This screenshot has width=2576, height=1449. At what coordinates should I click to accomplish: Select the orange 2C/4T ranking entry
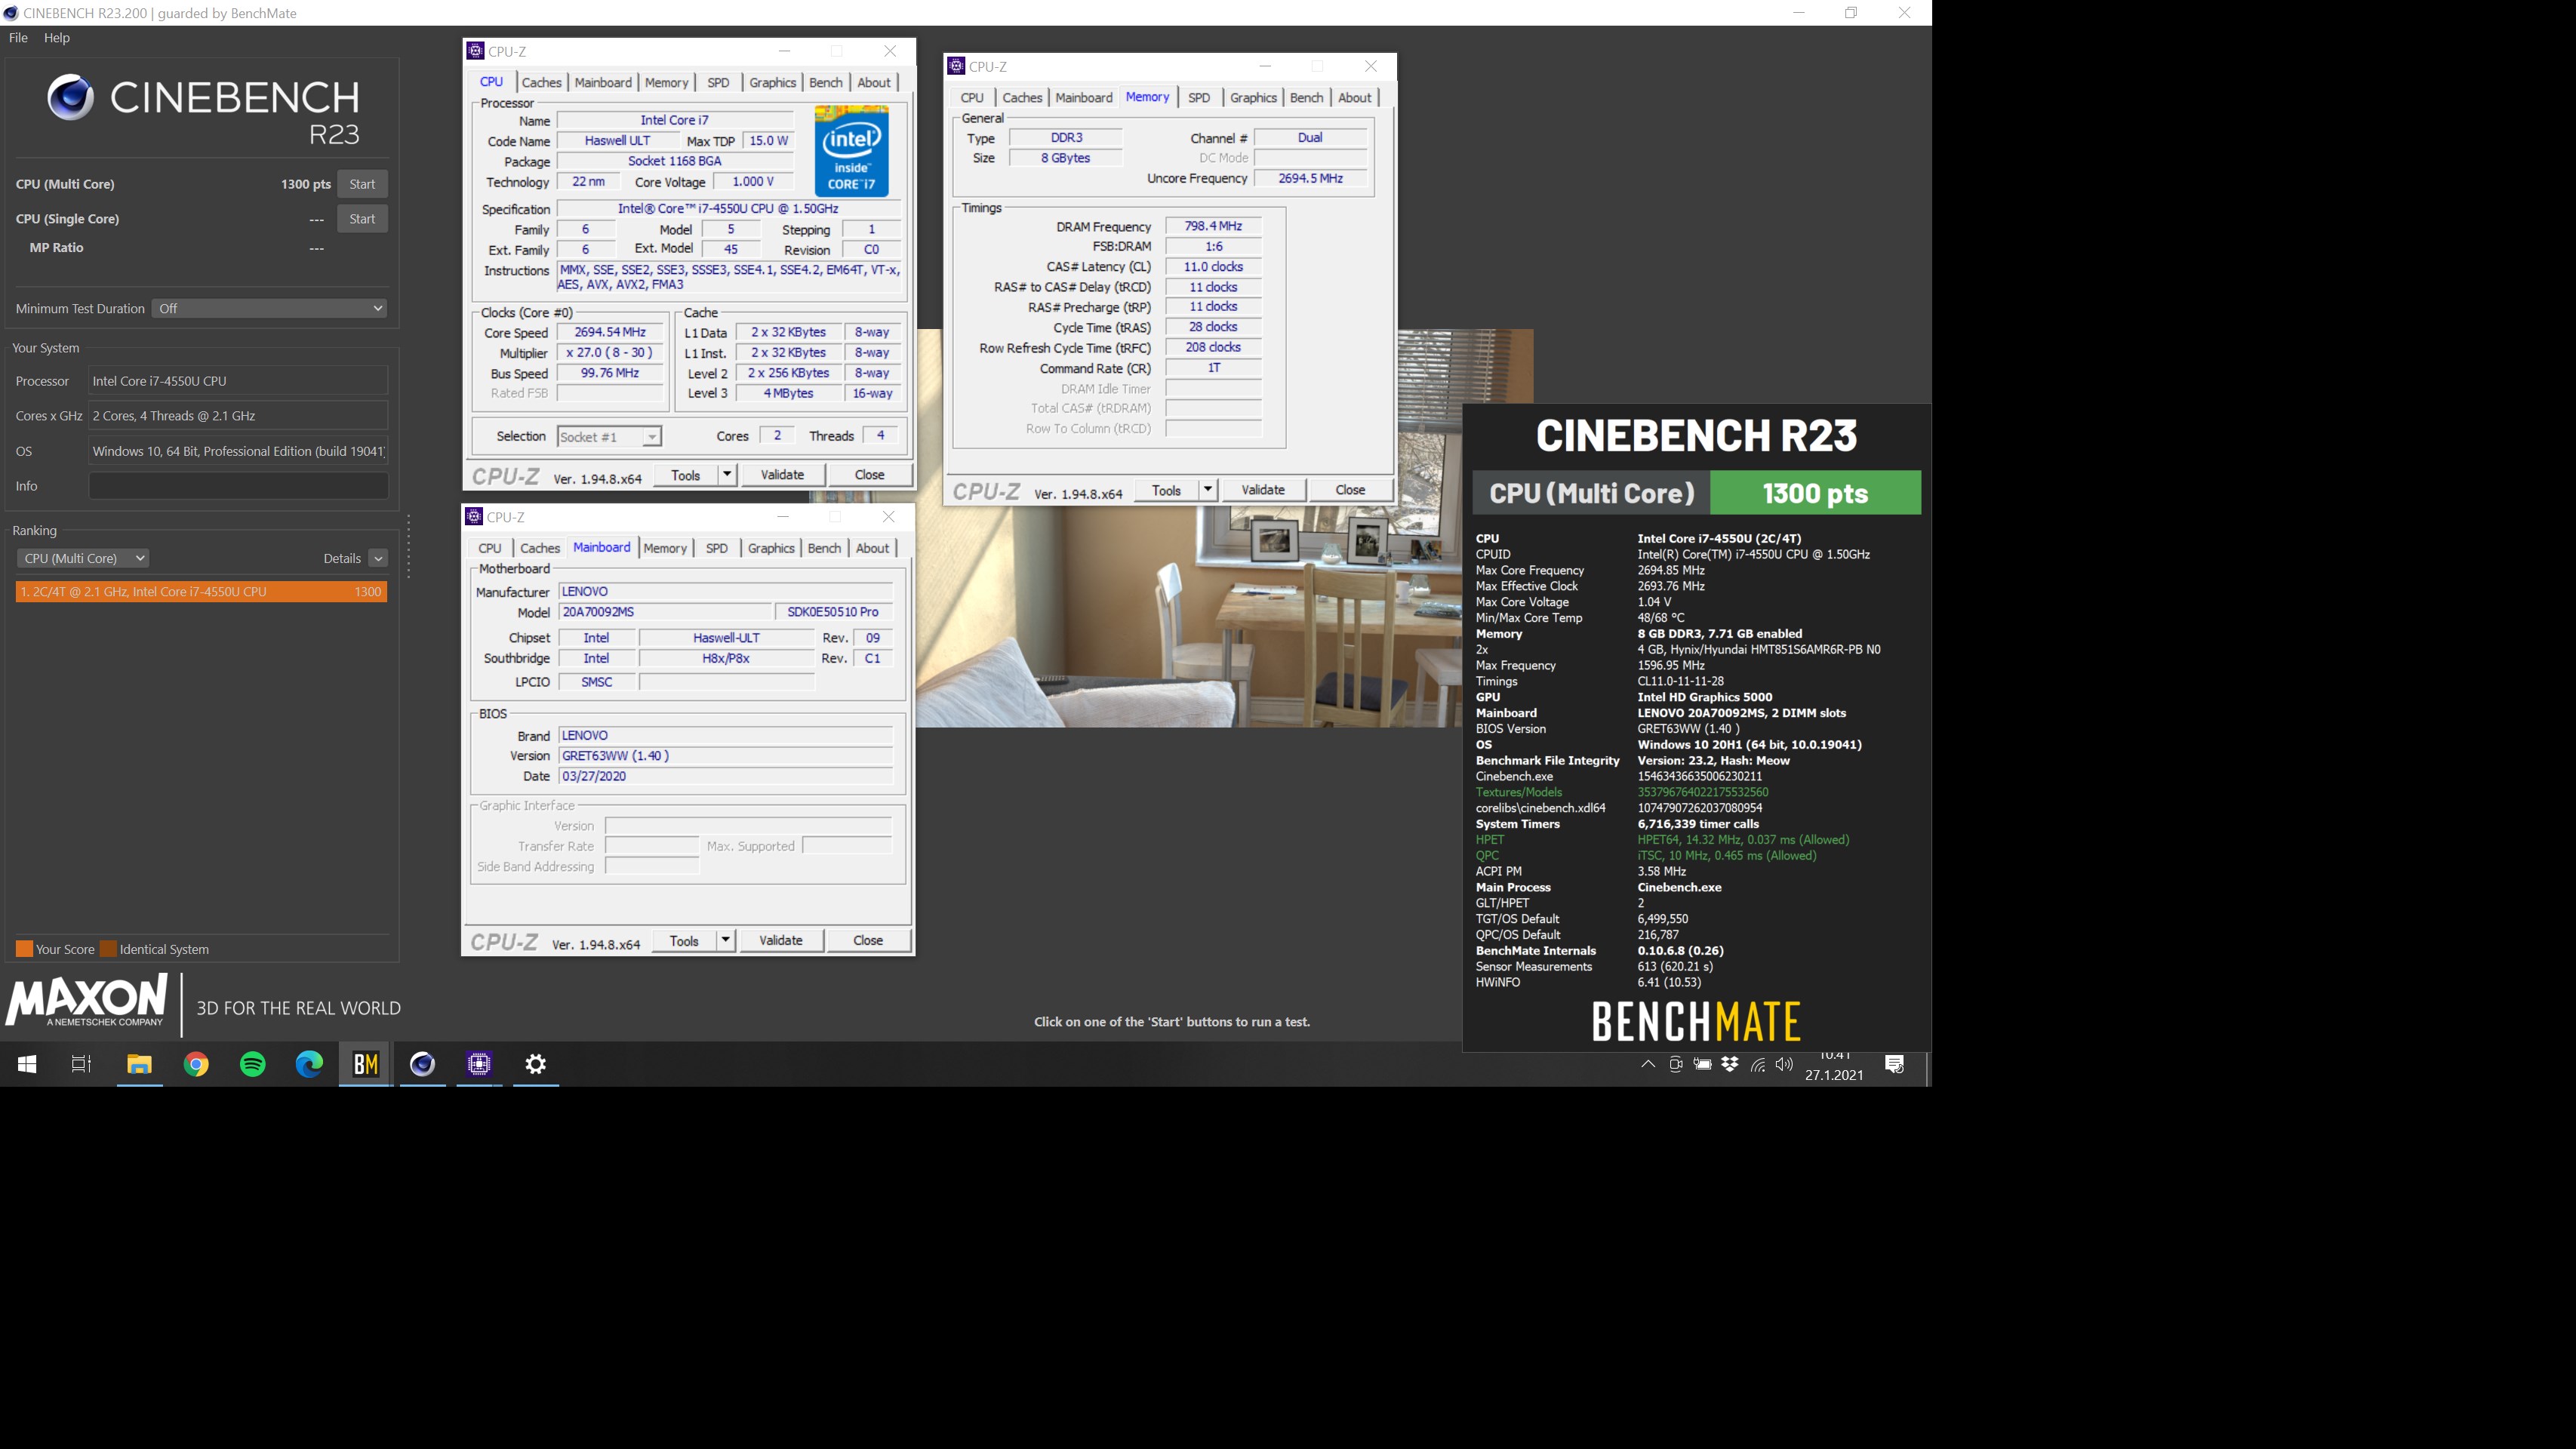(x=201, y=591)
